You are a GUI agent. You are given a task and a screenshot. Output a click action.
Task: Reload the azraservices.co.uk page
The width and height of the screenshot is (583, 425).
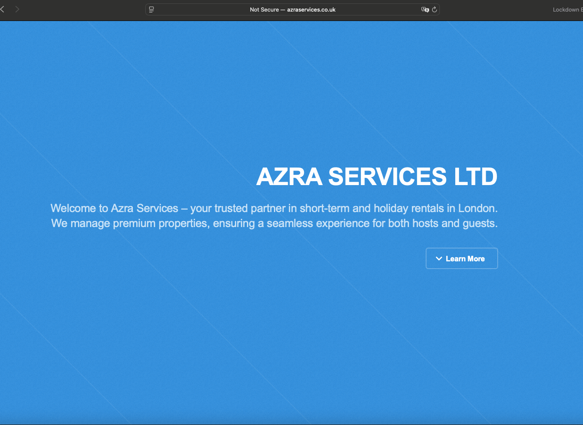pyautogui.click(x=434, y=9)
